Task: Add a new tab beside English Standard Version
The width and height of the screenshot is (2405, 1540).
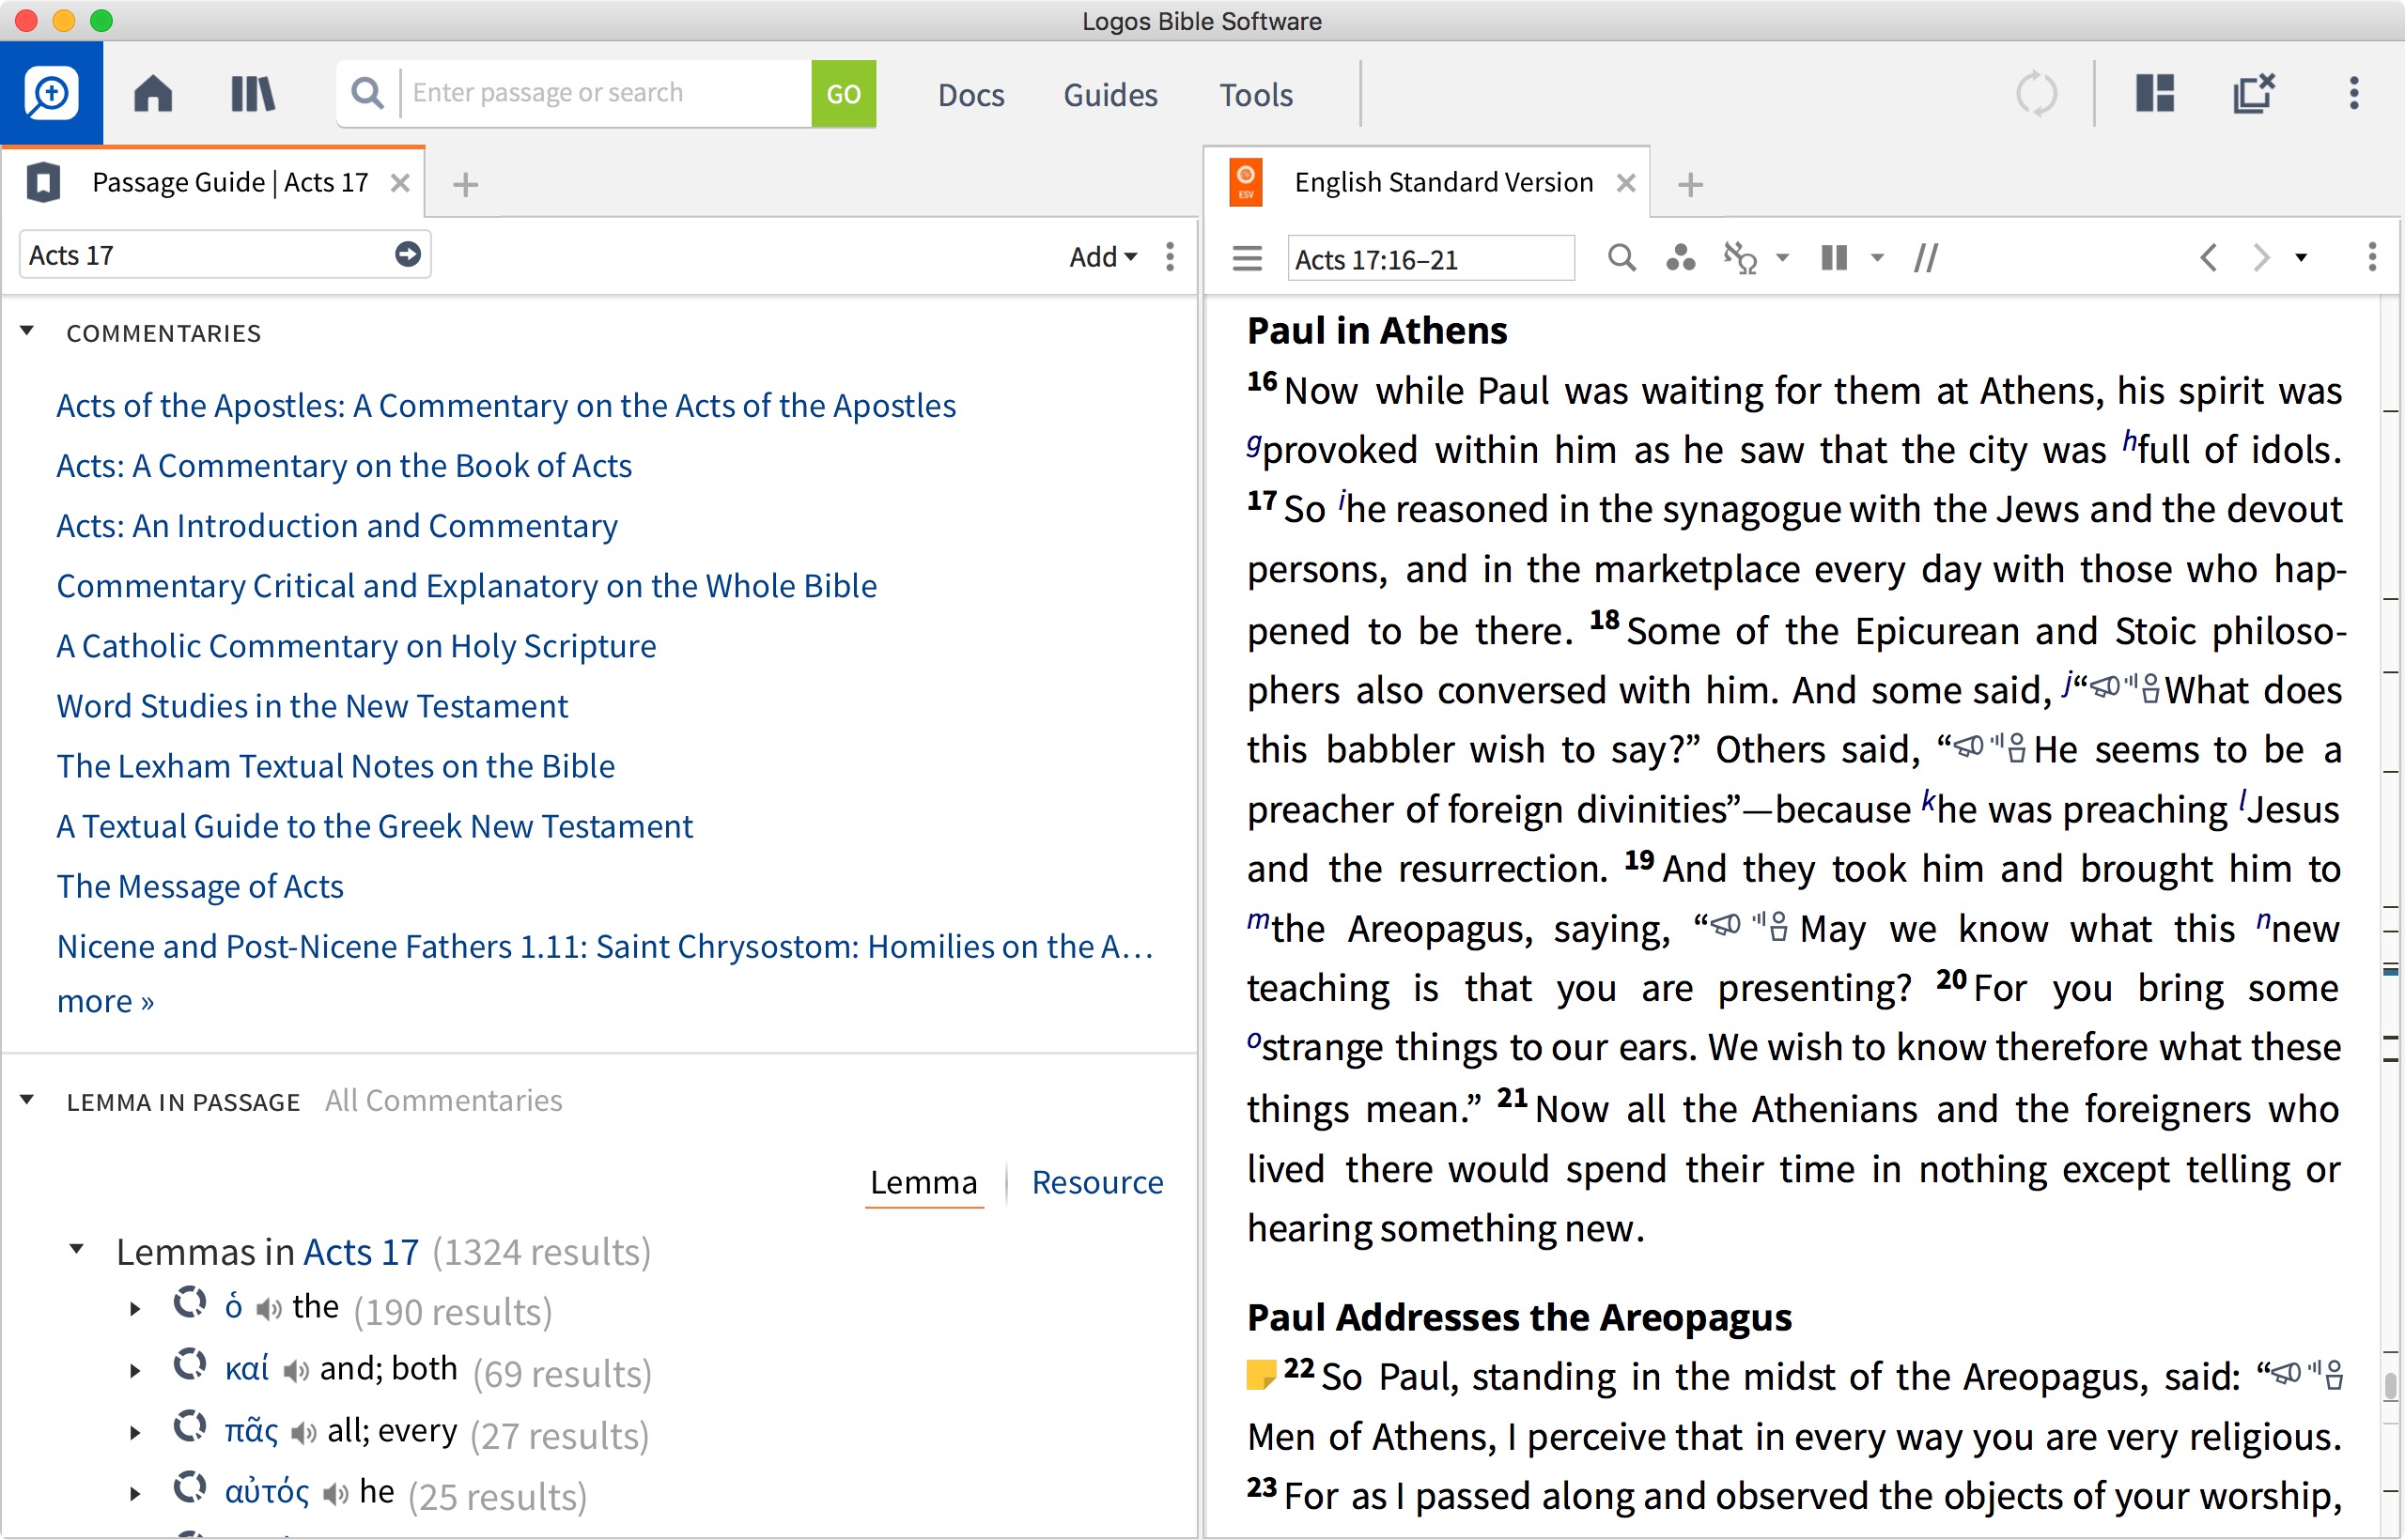Action: (1691, 184)
